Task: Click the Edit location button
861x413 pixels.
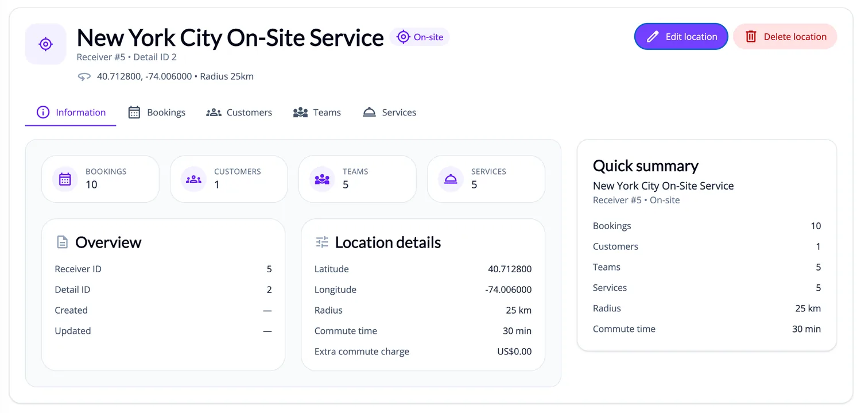Action: click(x=681, y=37)
